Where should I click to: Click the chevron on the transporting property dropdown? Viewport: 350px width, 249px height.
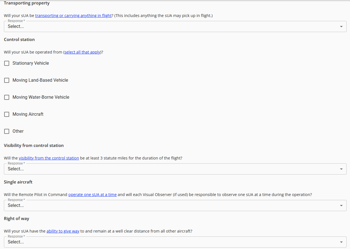[341, 26]
